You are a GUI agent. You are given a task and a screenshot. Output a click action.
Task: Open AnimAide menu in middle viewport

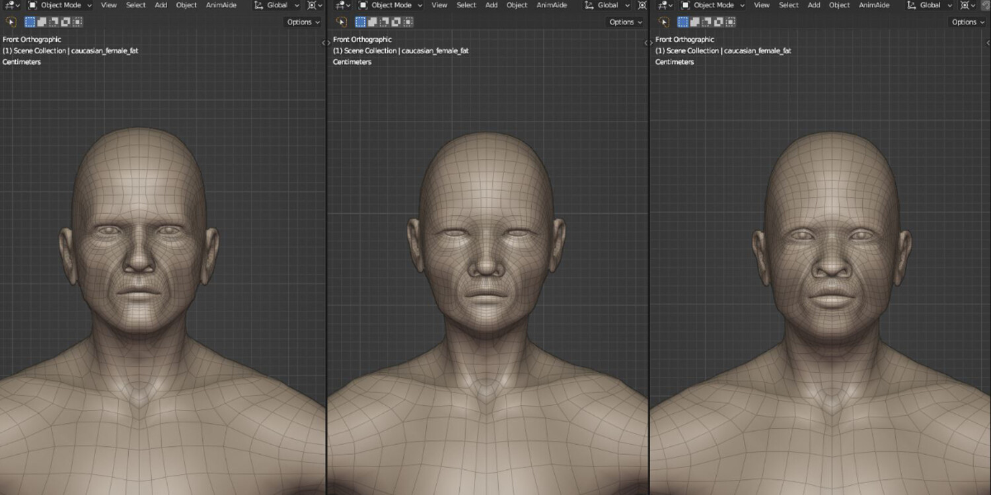click(x=551, y=5)
